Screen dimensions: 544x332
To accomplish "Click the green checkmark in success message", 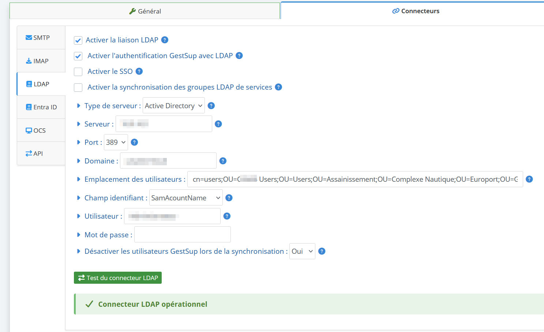I will tap(89, 304).
